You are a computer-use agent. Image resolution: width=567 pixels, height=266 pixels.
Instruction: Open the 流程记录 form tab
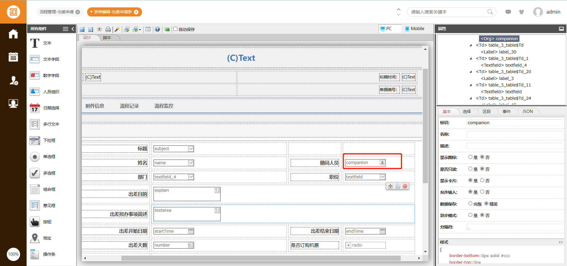pos(129,106)
